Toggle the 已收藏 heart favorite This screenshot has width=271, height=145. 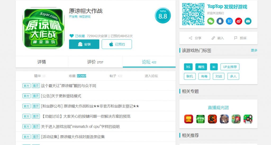coord(77,36)
